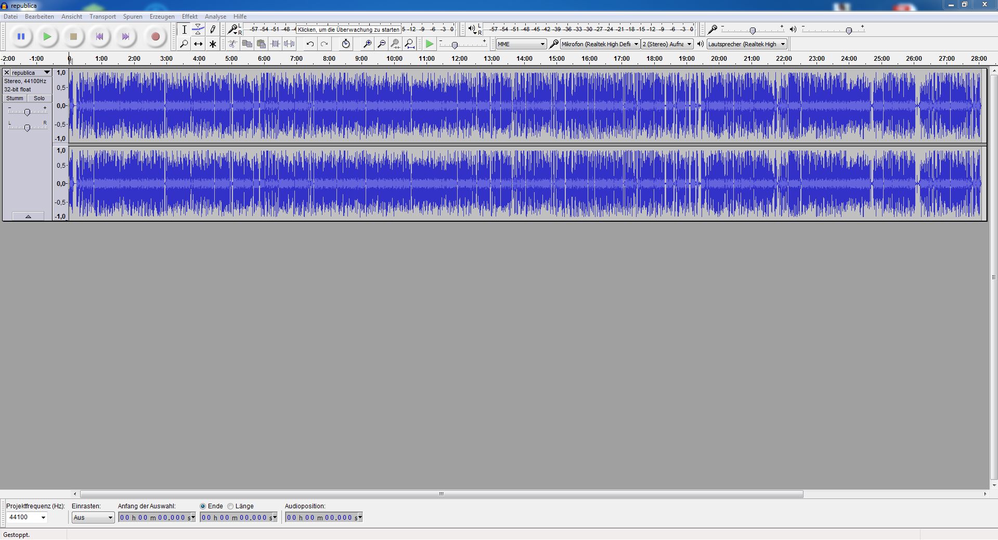This screenshot has width=998, height=540.
Task: Select the Draw pencil tool
Action: (212, 30)
